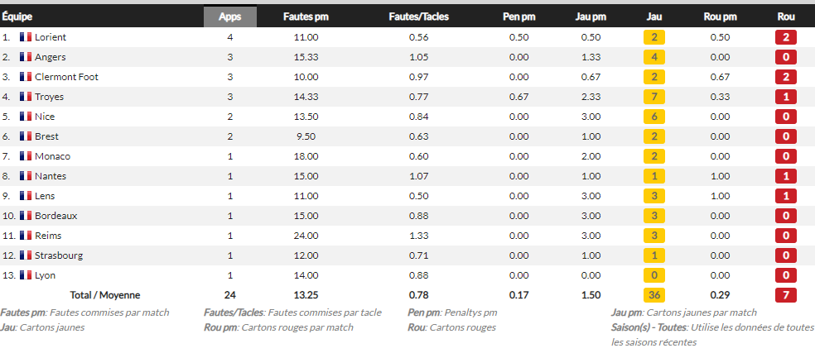The image size is (815, 353).
Task: Click the flag icon beside Troyes
Action: (26, 97)
